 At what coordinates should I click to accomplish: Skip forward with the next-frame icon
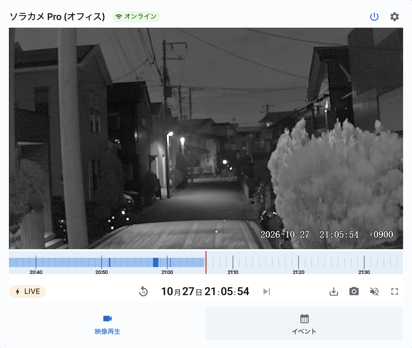tap(267, 291)
